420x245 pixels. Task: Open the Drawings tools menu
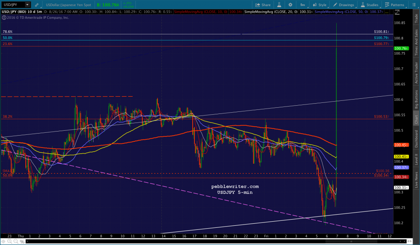pos(344,5)
